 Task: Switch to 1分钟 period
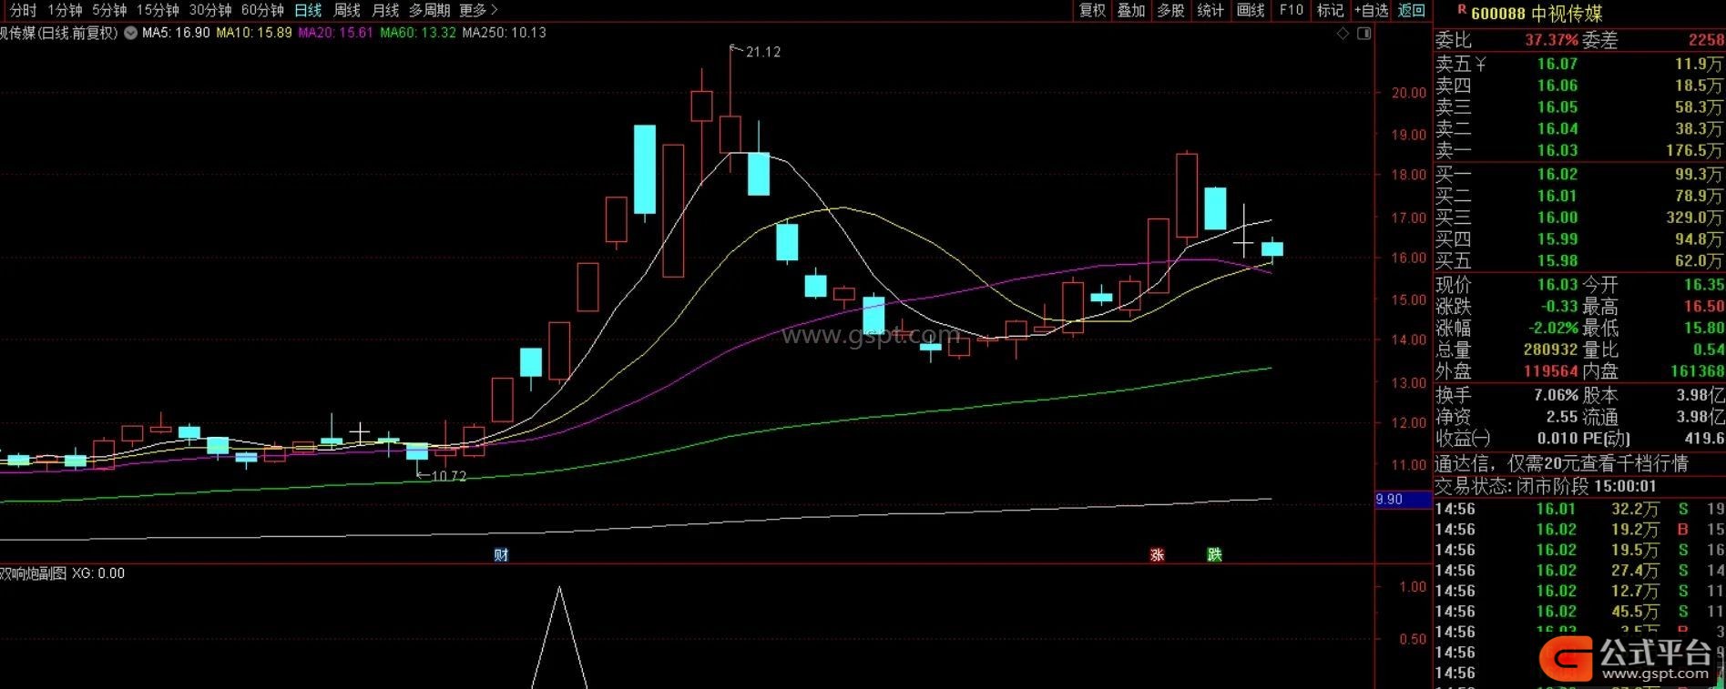(x=65, y=10)
